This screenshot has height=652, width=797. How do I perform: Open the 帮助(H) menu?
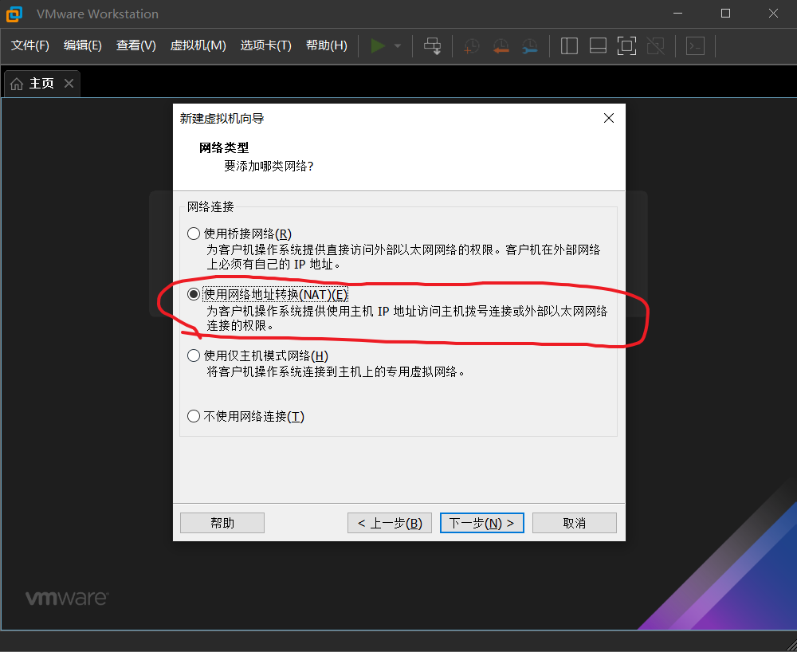(x=326, y=45)
